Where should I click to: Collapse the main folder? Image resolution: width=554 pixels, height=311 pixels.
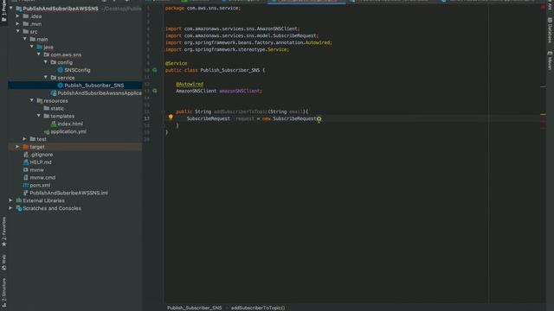click(x=25, y=39)
